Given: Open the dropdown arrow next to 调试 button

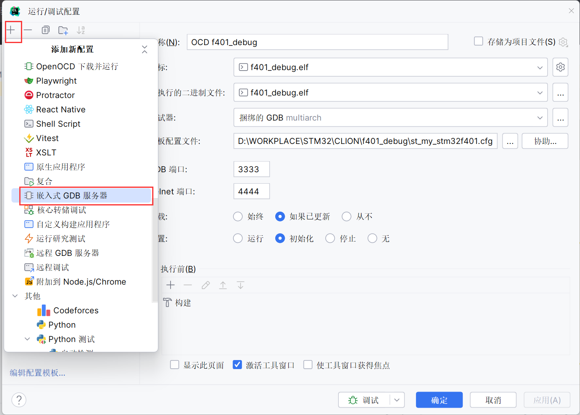Looking at the screenshot, I should [x=397, y=400].
